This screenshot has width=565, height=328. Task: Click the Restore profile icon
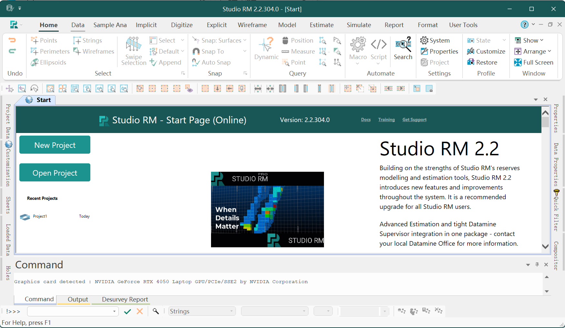471,62
